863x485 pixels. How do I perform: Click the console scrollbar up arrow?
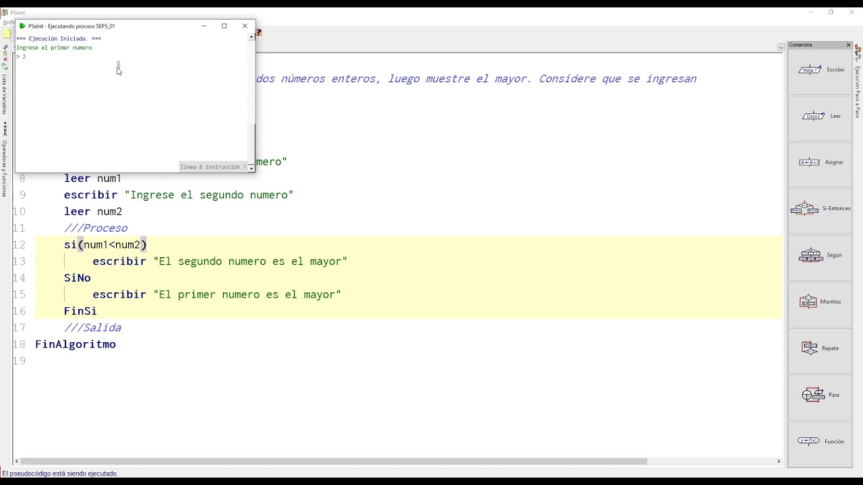click(251, 37)
